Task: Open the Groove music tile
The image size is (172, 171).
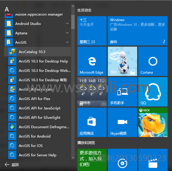Action: point(122,160)
